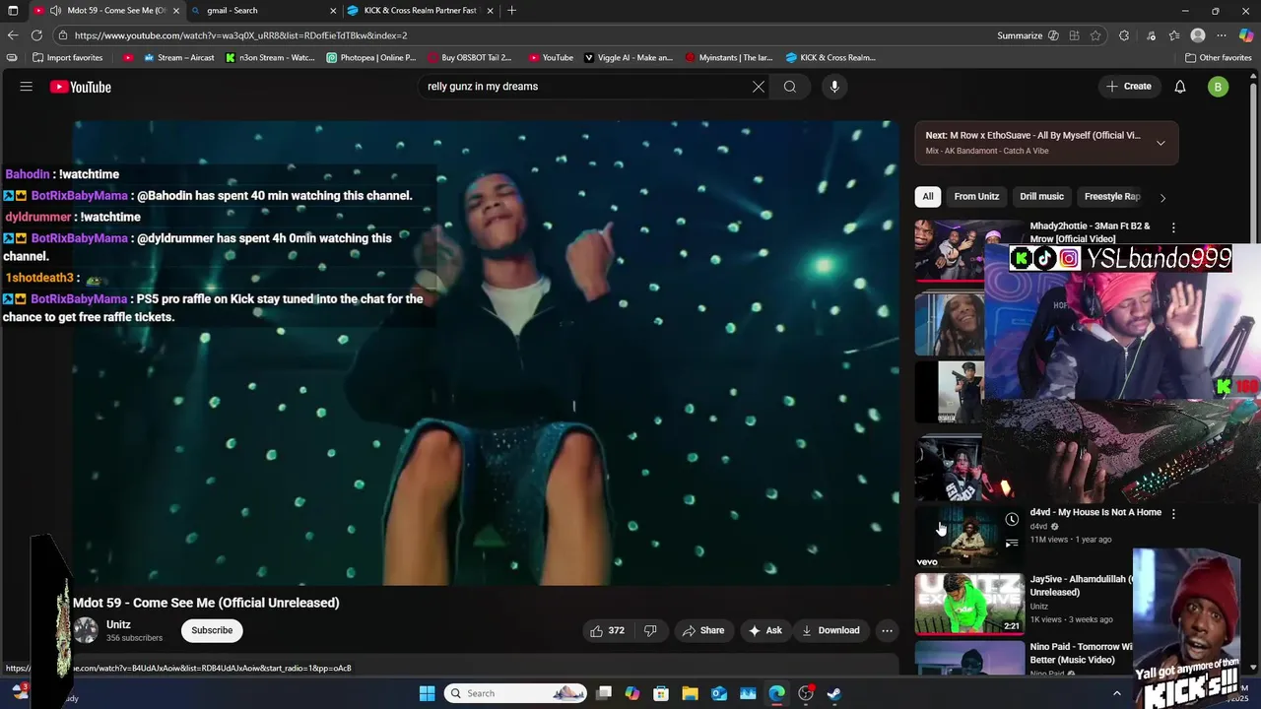Screen dimensions: 1261x709
Task: Show hidden system tray icons
Action: 1116,693
